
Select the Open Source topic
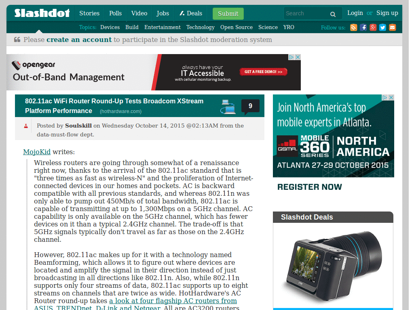coord(236,27)
